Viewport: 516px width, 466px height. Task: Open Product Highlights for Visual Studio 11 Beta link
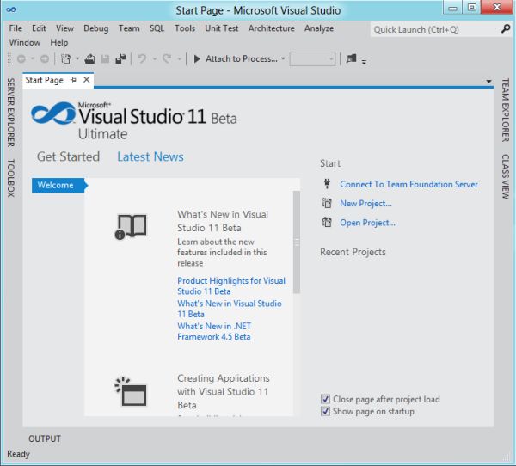[231, 286]
